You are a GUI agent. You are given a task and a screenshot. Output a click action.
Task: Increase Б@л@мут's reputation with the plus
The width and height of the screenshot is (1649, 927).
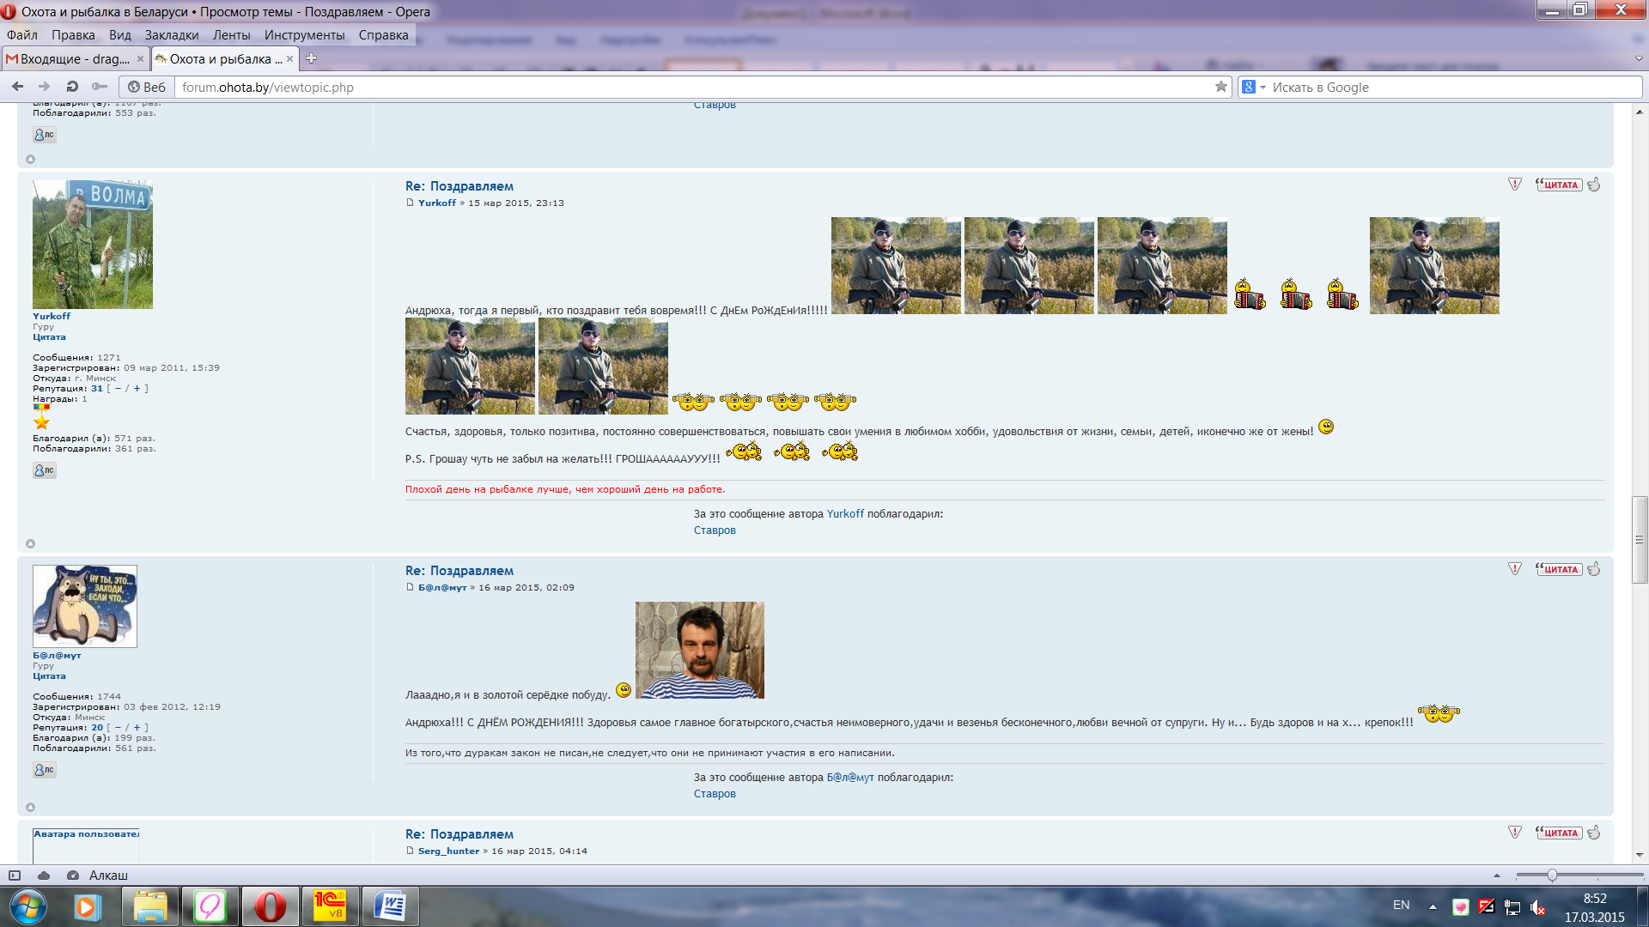point(137,728)
